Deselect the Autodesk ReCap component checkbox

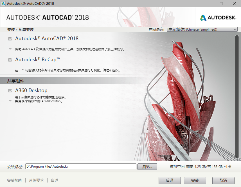(10, 60)
